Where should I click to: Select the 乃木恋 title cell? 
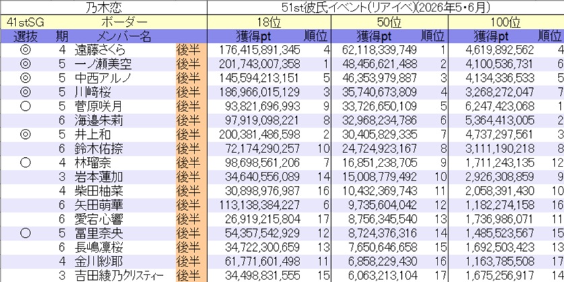[x=104, y=7]
